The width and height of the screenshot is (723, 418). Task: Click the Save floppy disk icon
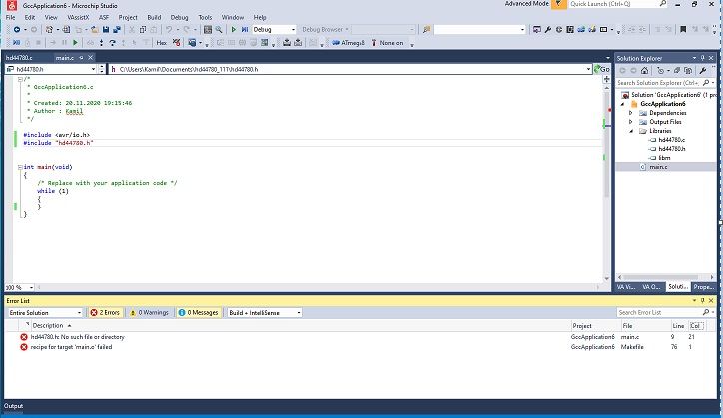106,30
